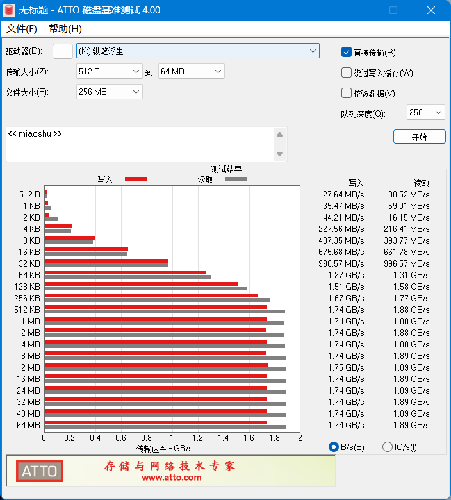This screenshot has height=500, width=451.
Task: Open the 64 MB max transfer size dropdown
Action: [192, 71]
